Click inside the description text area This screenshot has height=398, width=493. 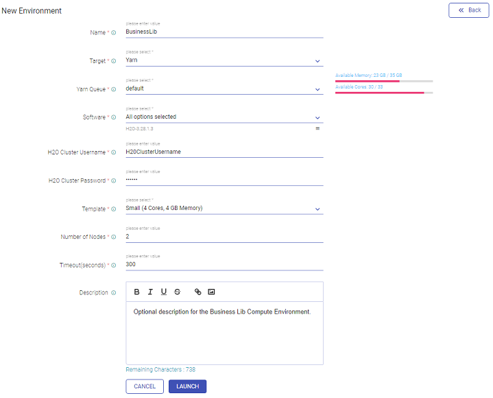click(224, 333)
